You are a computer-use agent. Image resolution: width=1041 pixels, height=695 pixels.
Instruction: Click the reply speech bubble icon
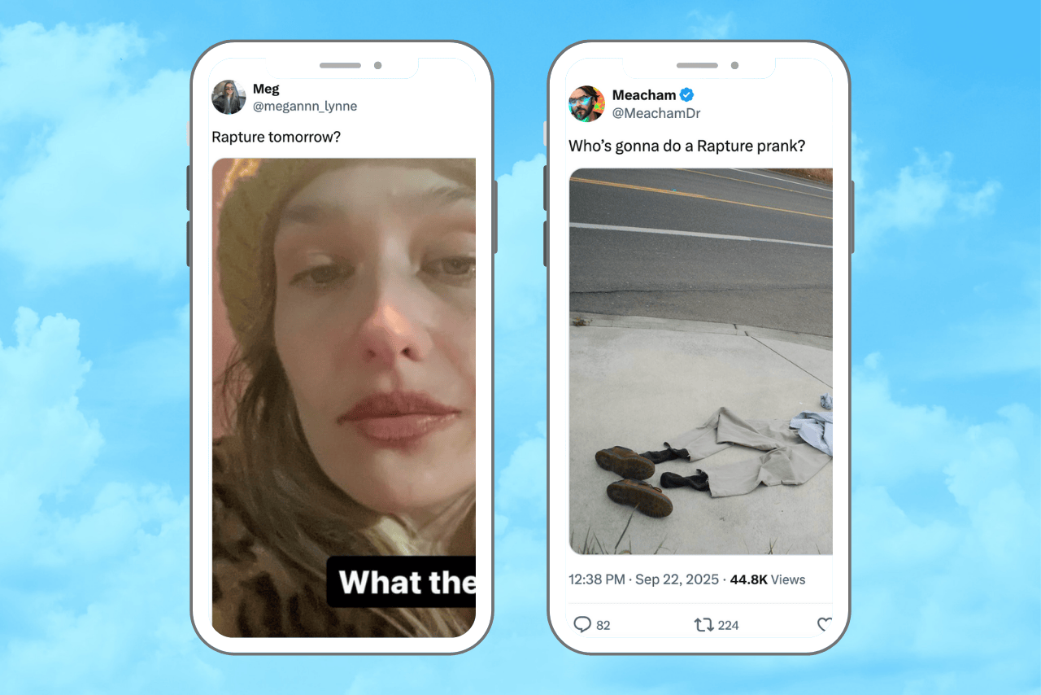pyautogui.click(x=582, y=624)
